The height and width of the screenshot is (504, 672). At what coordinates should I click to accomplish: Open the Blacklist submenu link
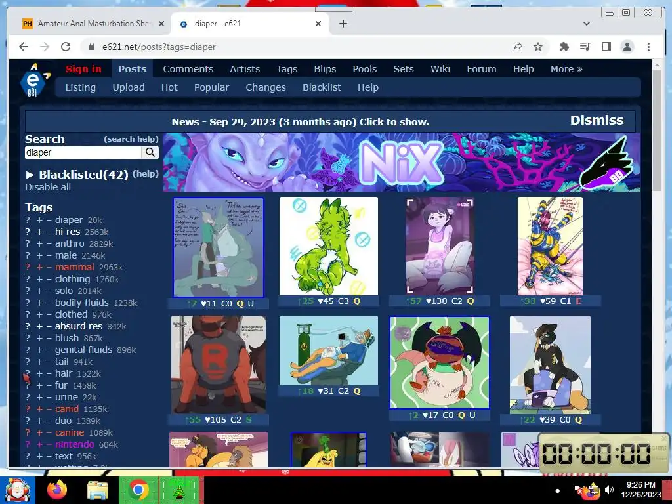coord(322,87)
